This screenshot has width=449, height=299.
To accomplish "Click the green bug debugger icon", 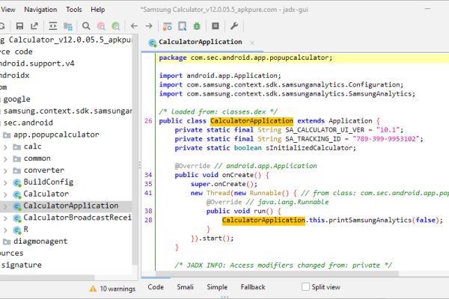I will [x=197, y=26].
